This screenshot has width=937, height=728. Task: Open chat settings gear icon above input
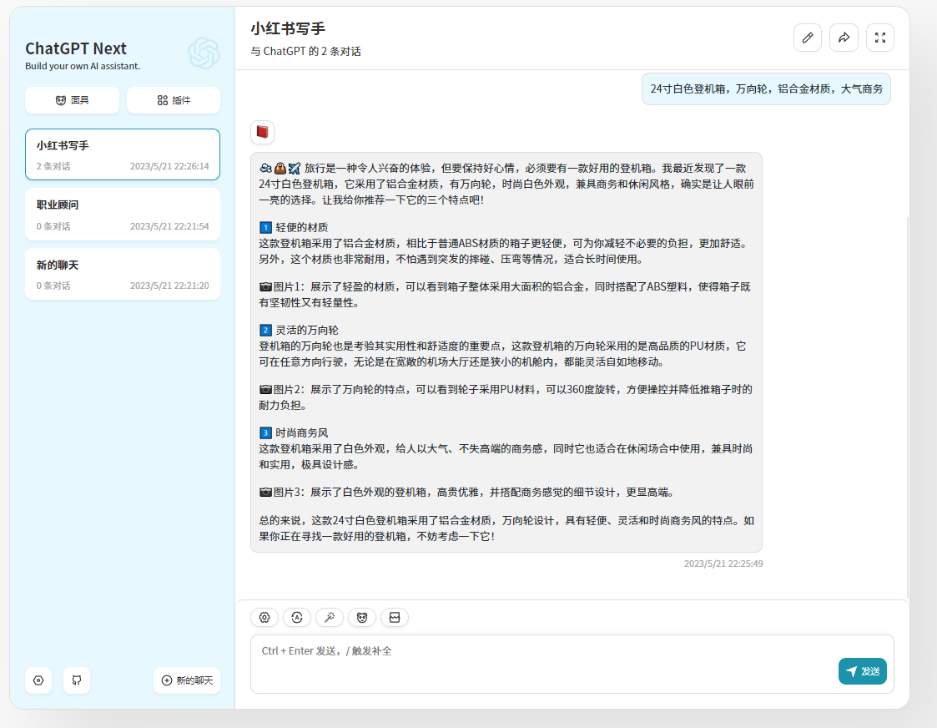264,618
